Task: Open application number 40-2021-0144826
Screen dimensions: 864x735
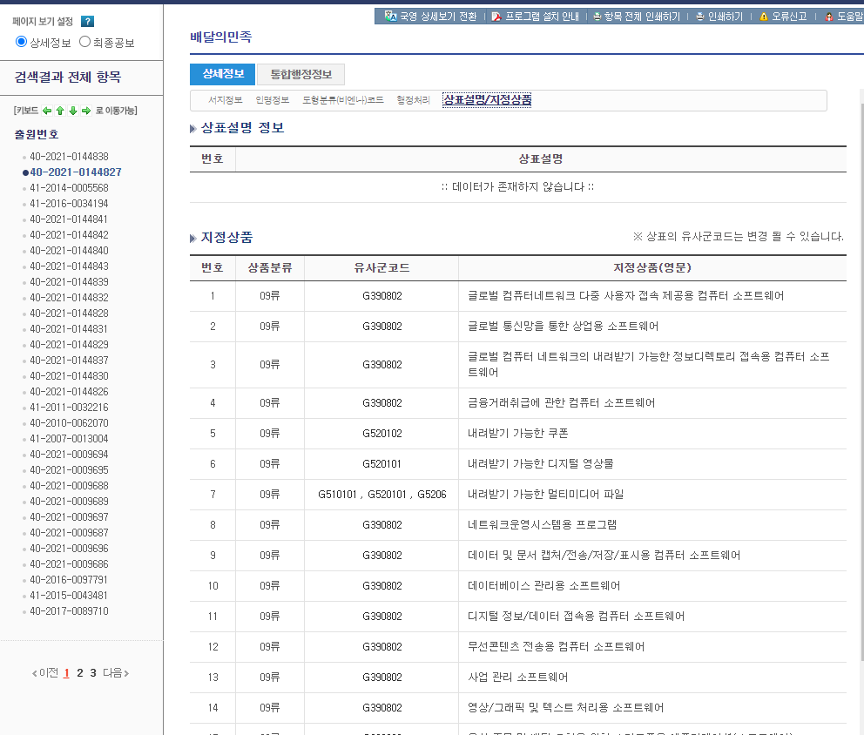Action: coord(69,392)
